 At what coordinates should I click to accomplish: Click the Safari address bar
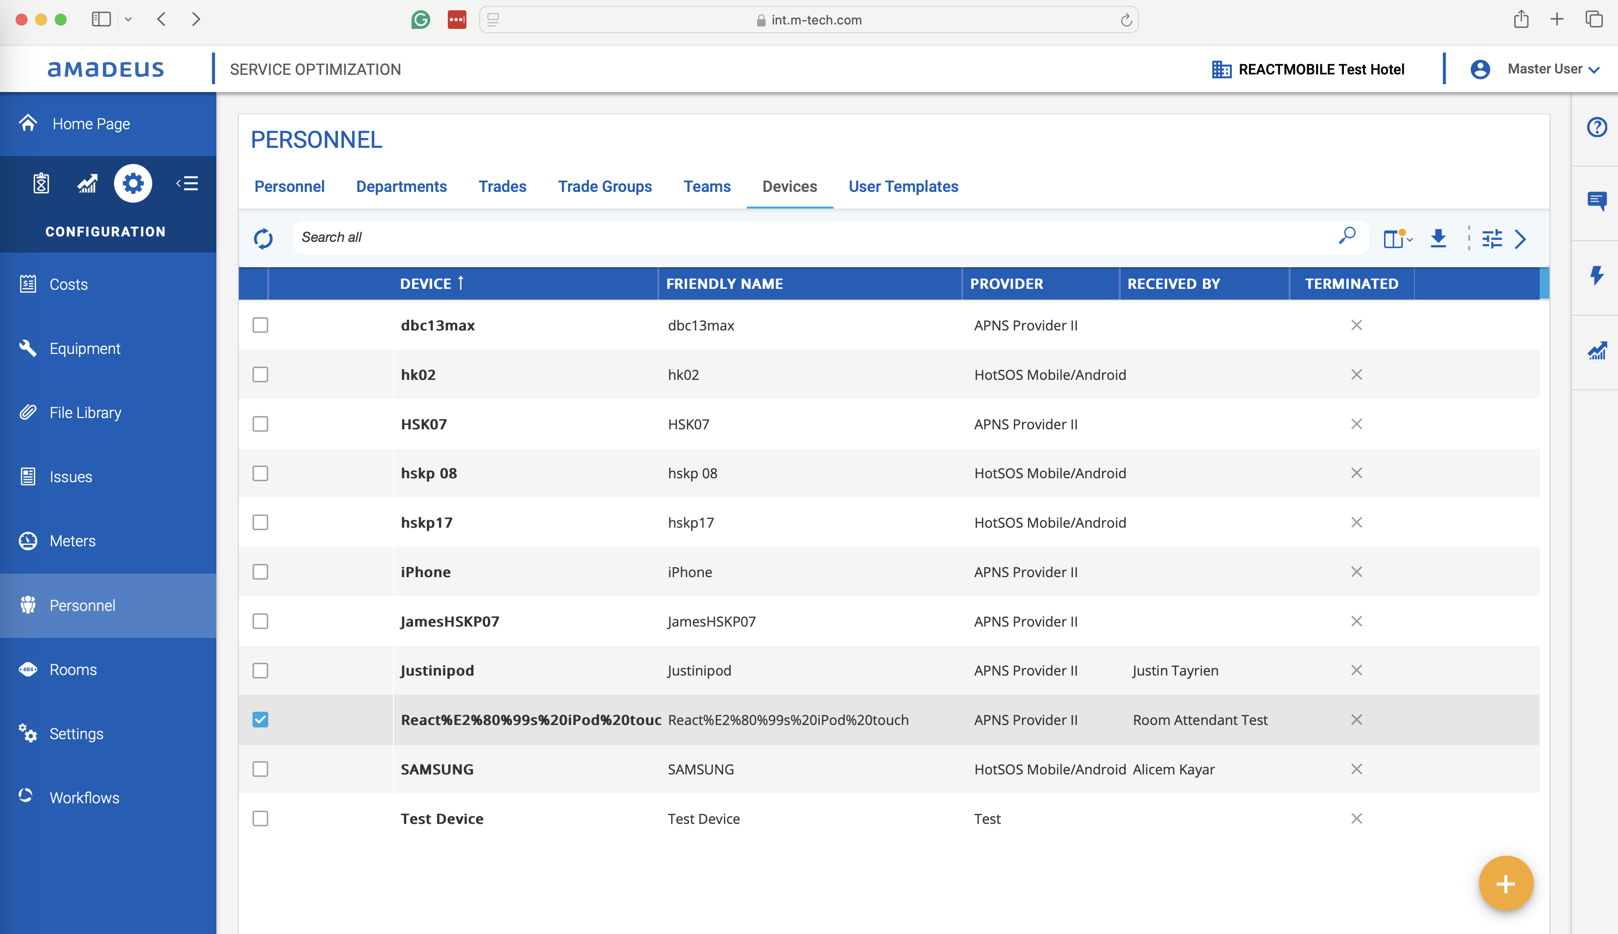(809, 20)
